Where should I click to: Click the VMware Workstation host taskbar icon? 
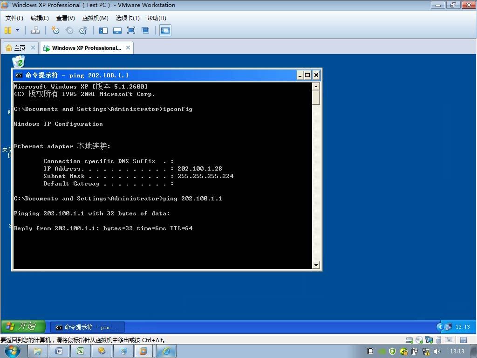tap(143, 351)
